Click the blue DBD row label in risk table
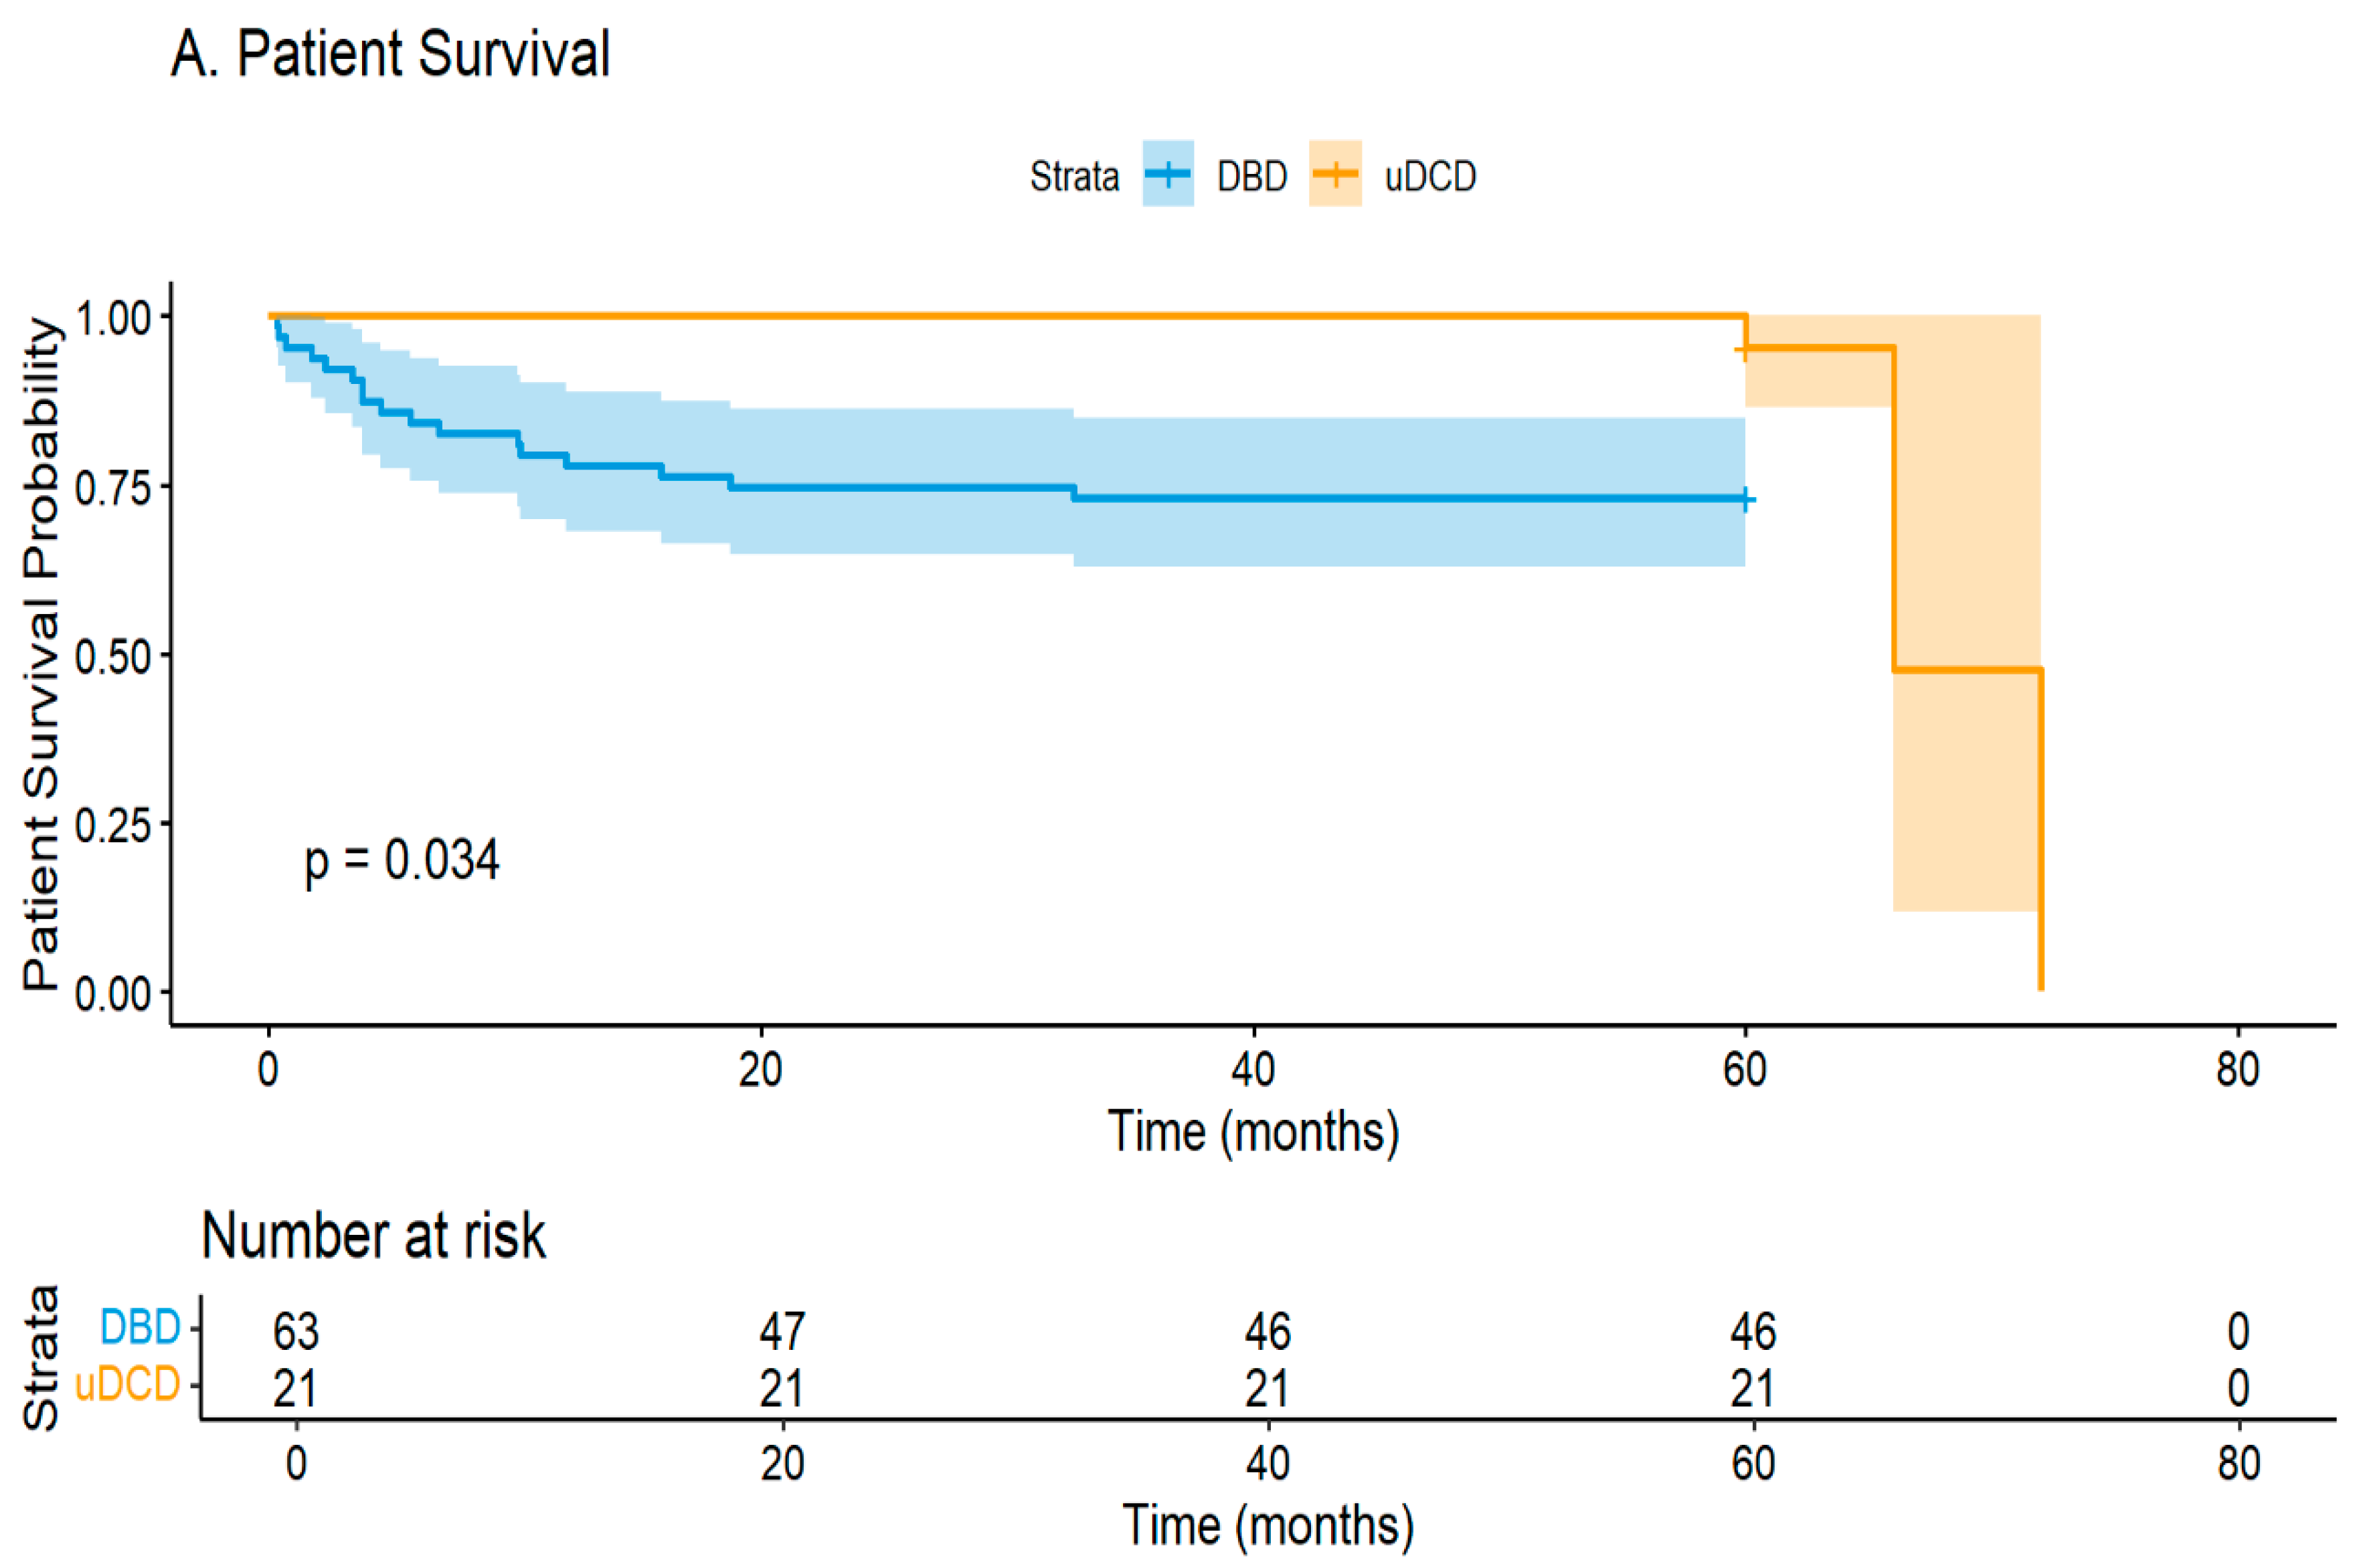The height and width of the screenshot is (1568, 2357). click(140, 1327)
